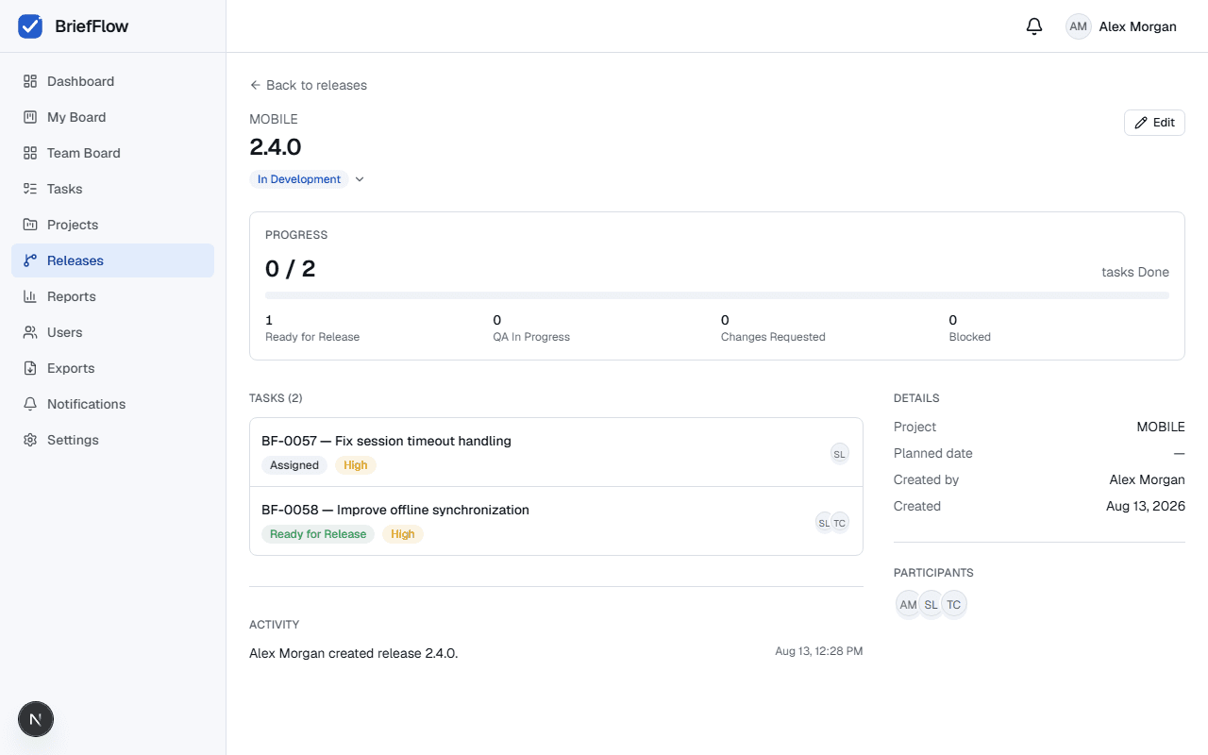Click the Releases branch icon

(x=30, y=260)
